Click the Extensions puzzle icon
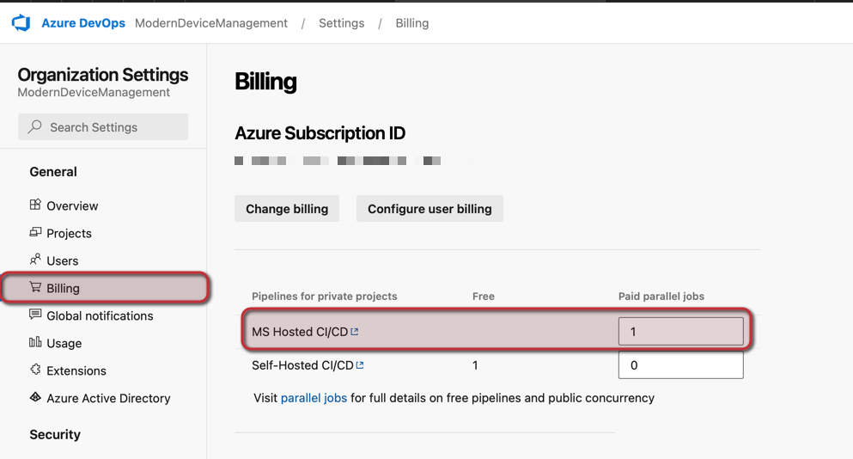Viewport: 853px width, 459px height. 35,370
